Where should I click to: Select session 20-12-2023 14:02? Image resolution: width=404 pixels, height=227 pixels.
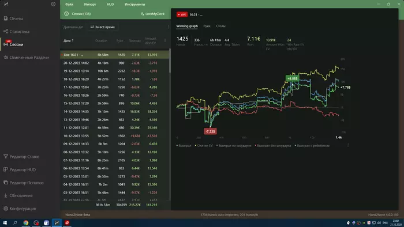[115, 63]
